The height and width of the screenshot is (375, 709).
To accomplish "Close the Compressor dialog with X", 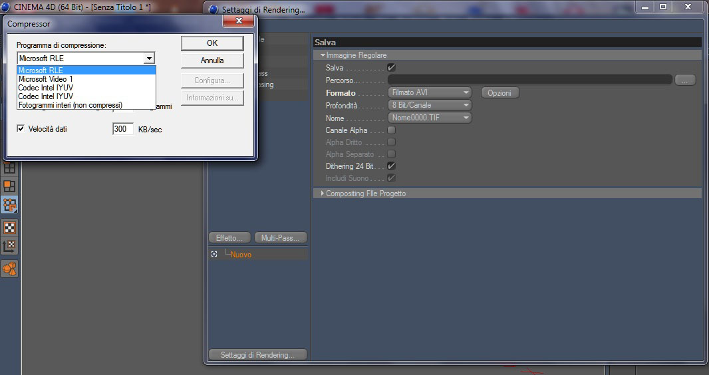I will 239,21.
